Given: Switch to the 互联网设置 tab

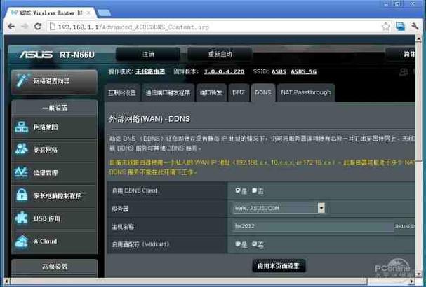Looking at the screenshot, I should 122,92.
